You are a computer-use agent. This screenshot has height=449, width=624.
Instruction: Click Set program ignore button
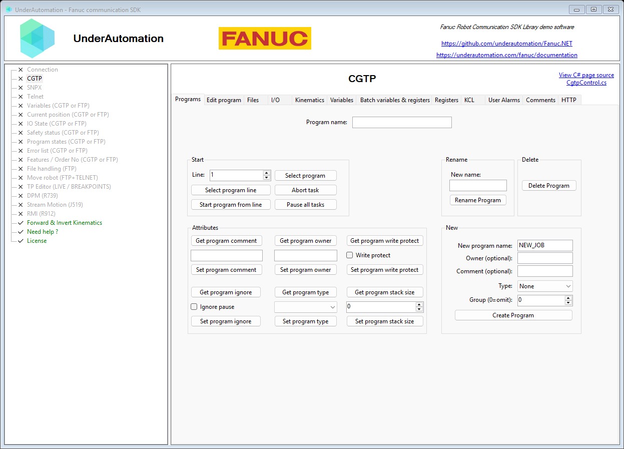point(226,321)
